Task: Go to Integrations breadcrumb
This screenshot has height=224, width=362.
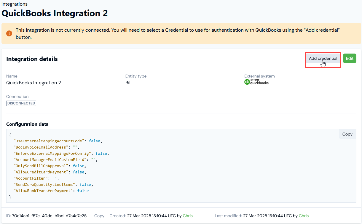Action: pyautogui.click(x=15, y=4)
